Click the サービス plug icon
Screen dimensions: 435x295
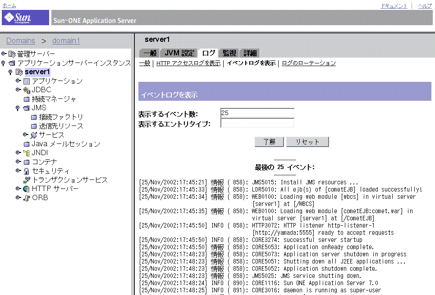[x=33, y=135]
